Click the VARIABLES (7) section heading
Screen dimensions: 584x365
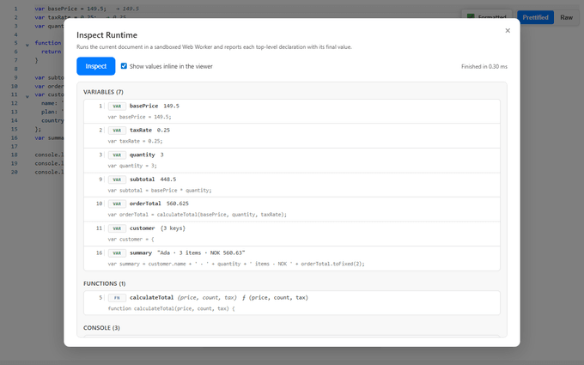(x=103, y=92)
